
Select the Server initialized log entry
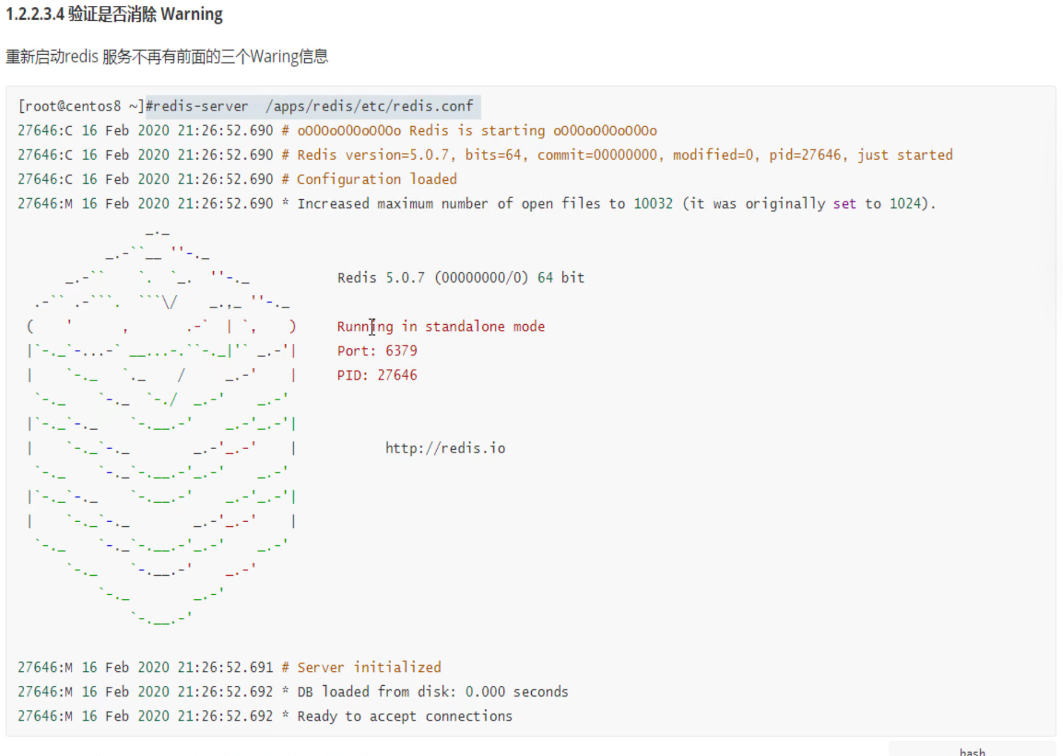click(x=229, y=667)
